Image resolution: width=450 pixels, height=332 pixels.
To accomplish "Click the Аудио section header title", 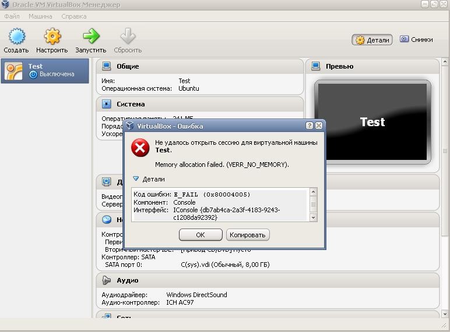I will coord(128,280).
